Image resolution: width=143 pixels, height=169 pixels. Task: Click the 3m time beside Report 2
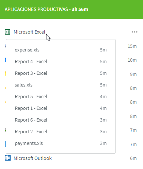pyautogui.click(x=103, y=132)
